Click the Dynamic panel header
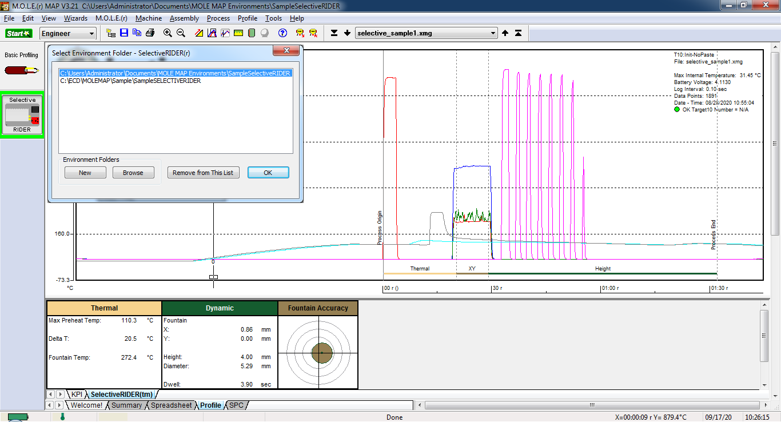781x422 pixels. 220,308
